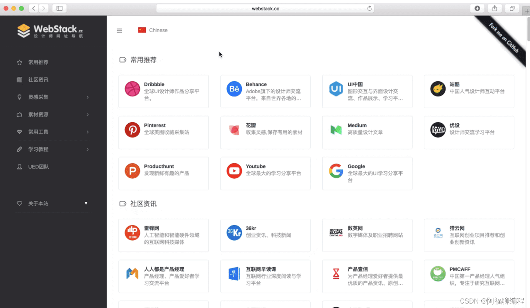
Task: Click the Youtube play logo icon
Action: [234, 171]
